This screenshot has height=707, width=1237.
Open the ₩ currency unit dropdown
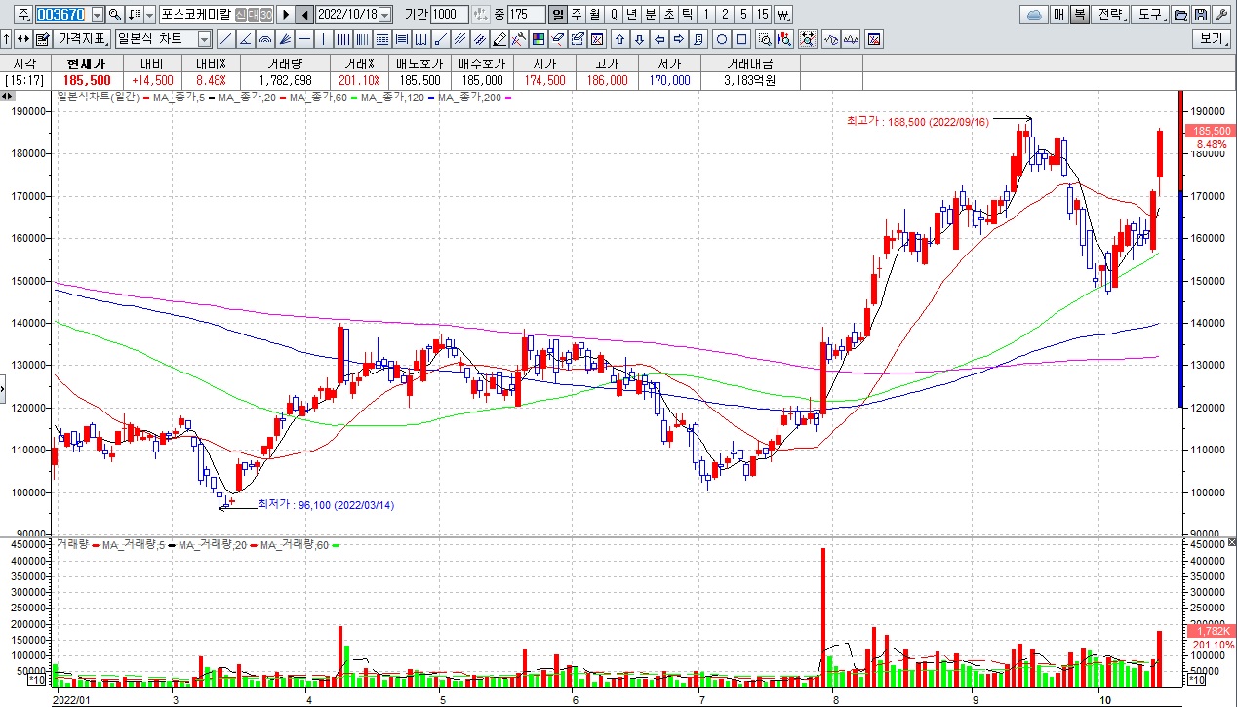[783, 15]
